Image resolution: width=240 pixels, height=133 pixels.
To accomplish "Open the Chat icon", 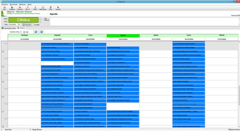I will point(50,8).
